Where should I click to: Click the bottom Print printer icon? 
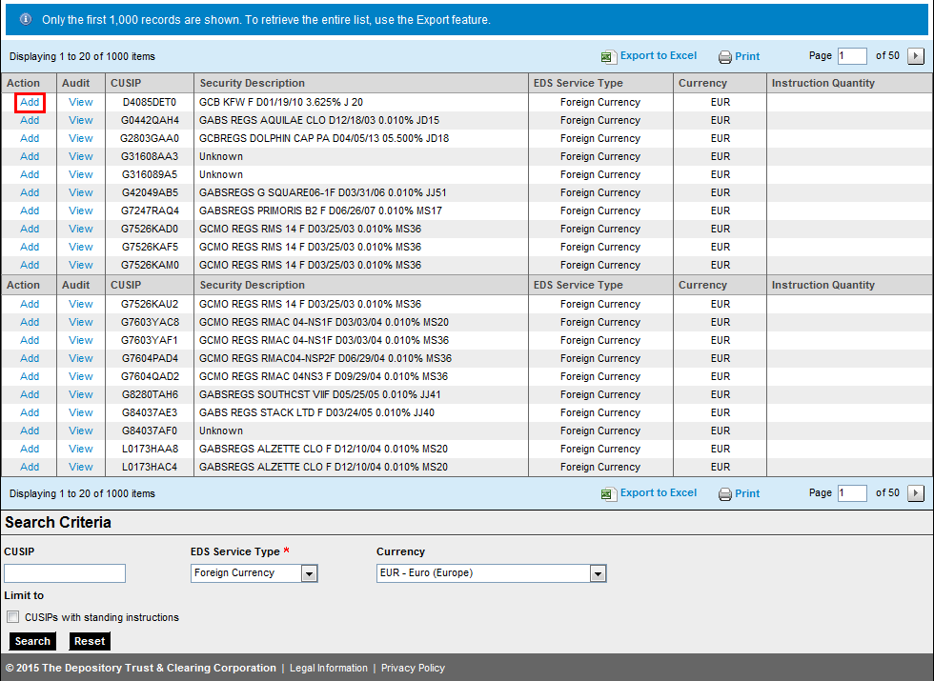[x=724, y=494]
